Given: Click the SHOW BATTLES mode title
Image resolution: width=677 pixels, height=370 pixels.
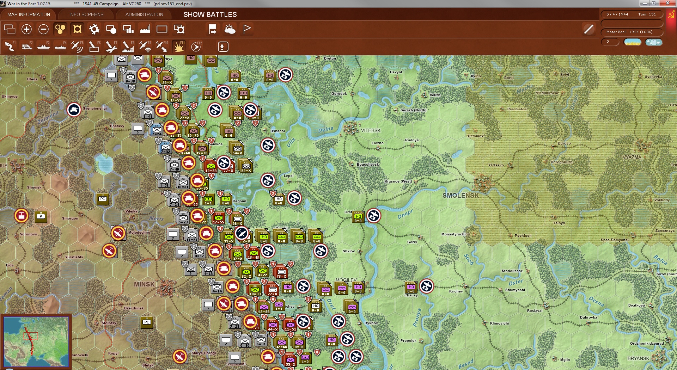Looking at the screenshot, I should tap(210, 14).
